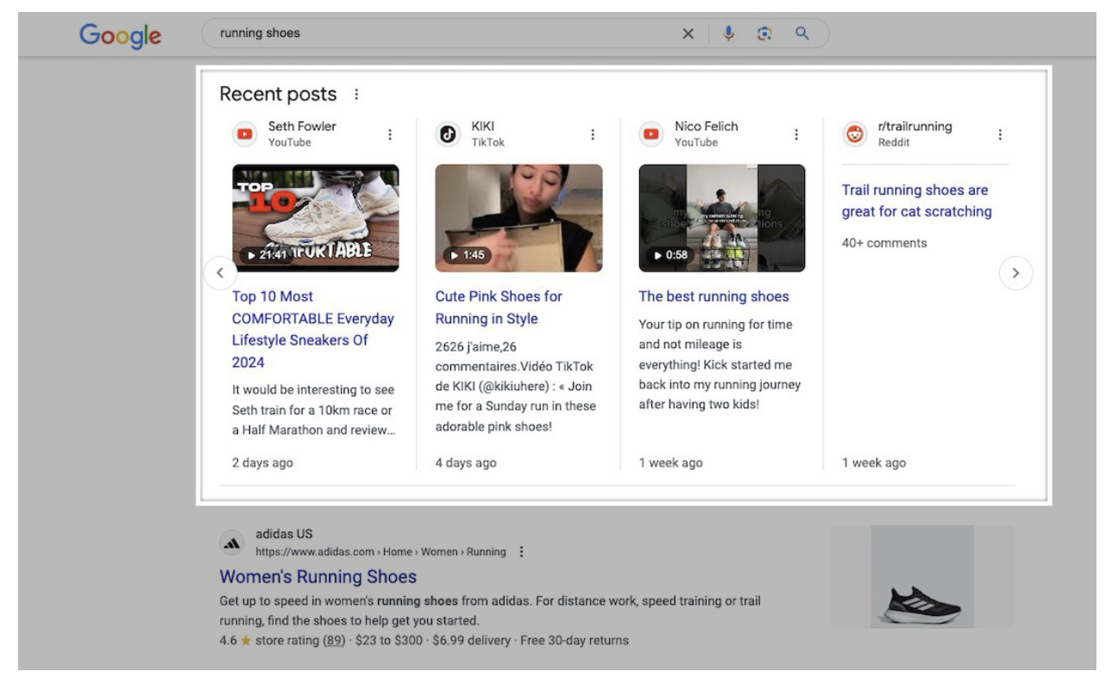Screen dimensions: 1118x684
Task: Play the 0:58 Nico Felich video thumbnail
Action: (x=722, y=218)
